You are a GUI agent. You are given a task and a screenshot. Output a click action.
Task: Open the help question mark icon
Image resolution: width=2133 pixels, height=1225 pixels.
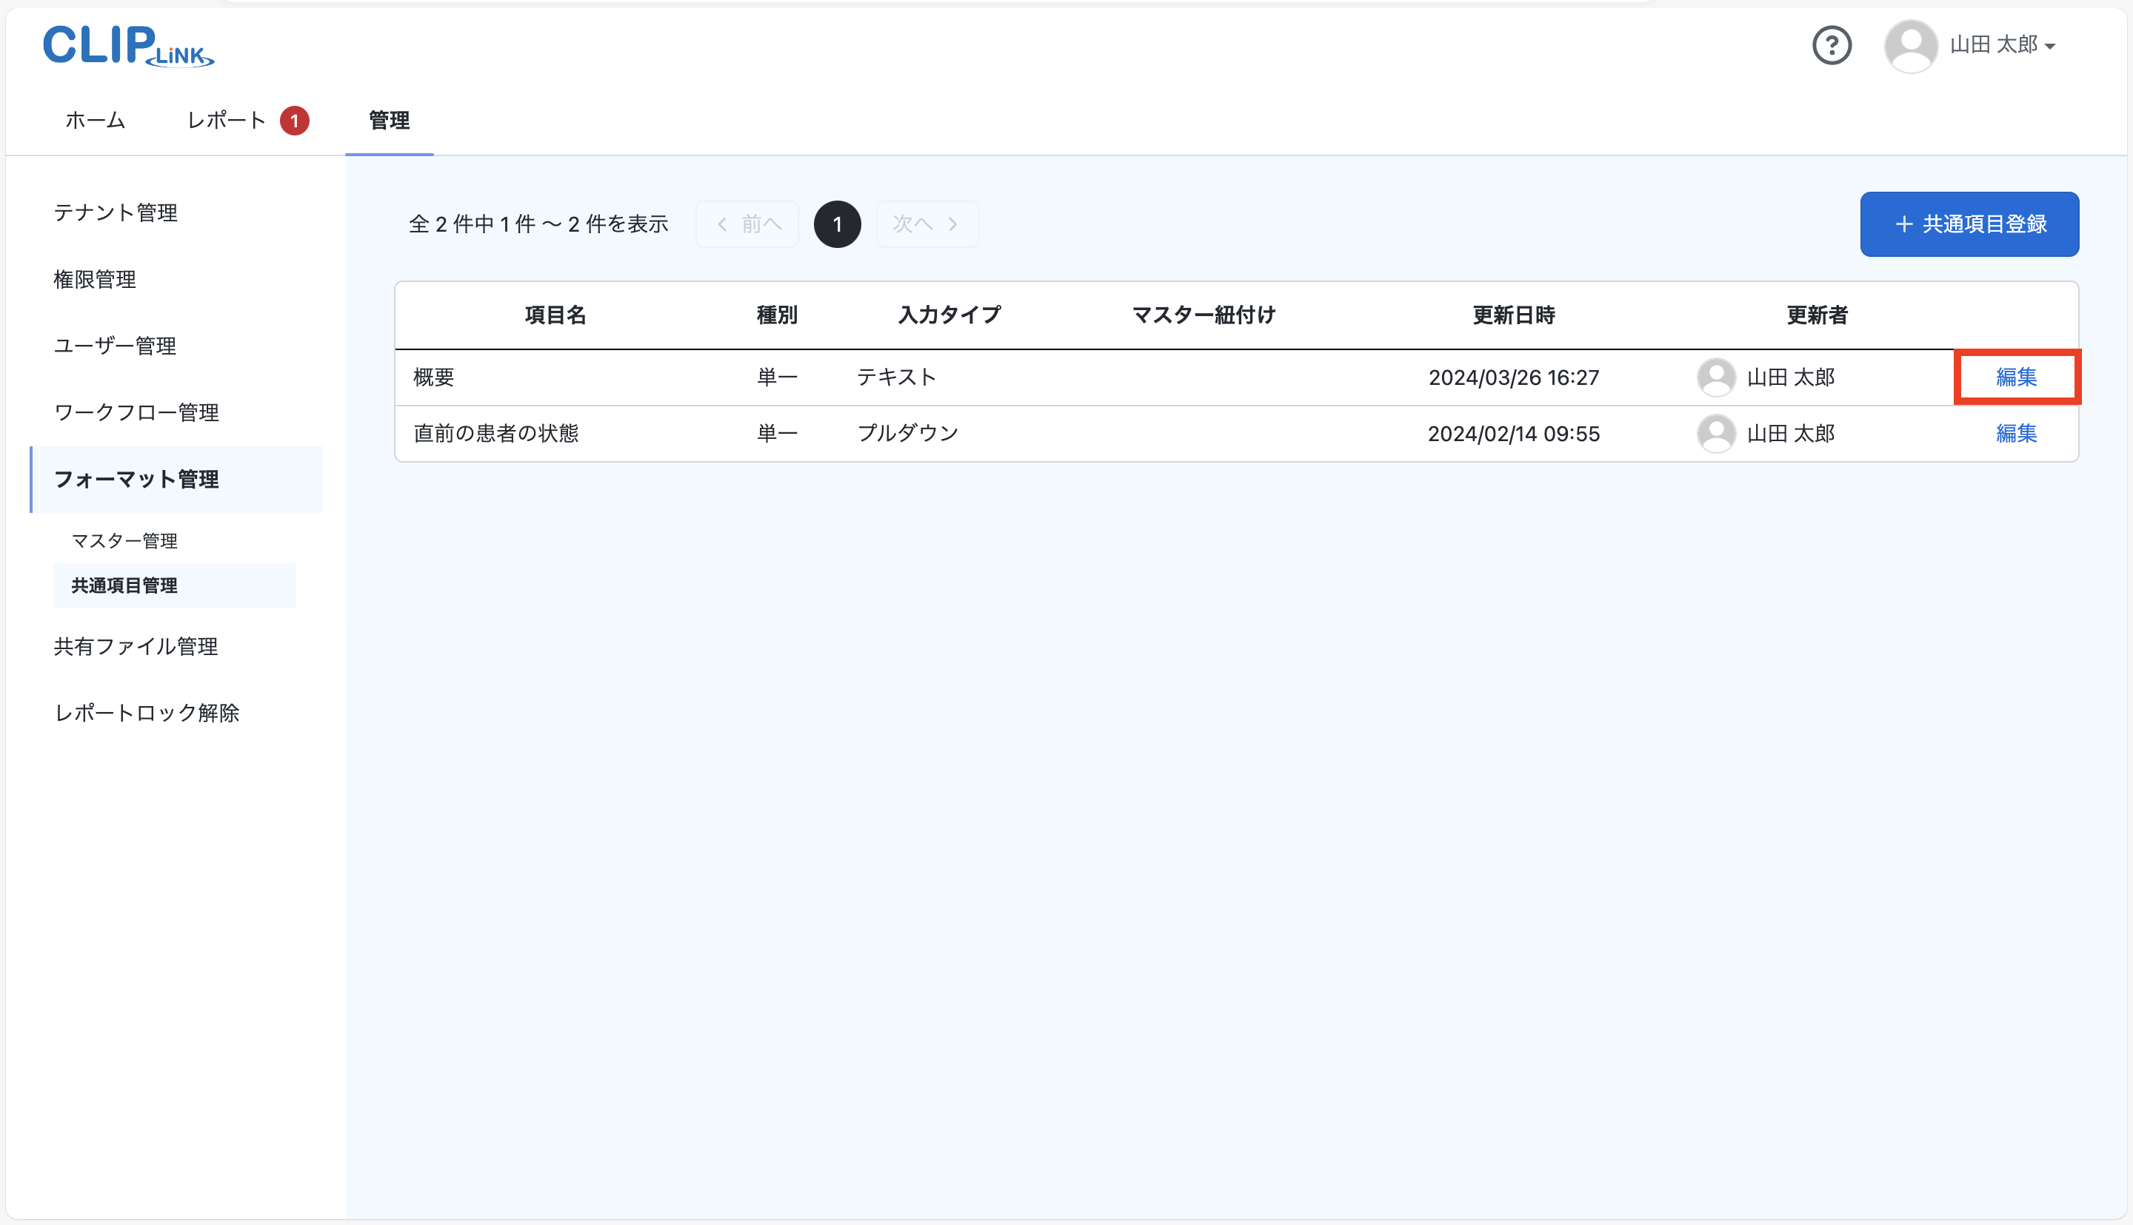[1832, 45]
